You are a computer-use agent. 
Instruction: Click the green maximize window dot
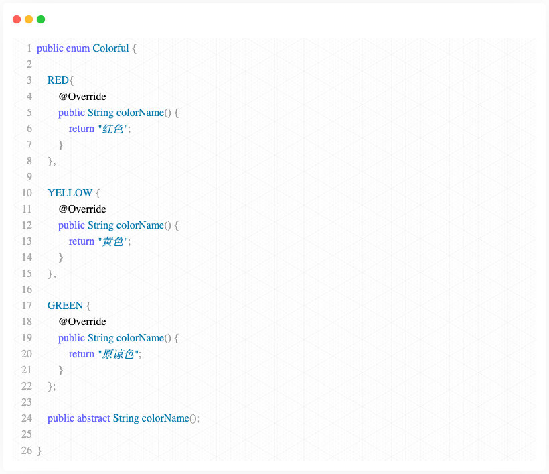coord(41,19)
